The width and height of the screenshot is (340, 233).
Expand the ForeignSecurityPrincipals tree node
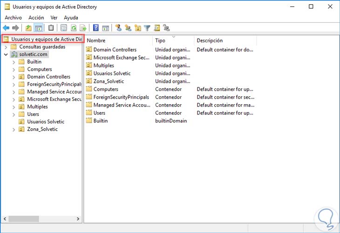click(14, 85)
